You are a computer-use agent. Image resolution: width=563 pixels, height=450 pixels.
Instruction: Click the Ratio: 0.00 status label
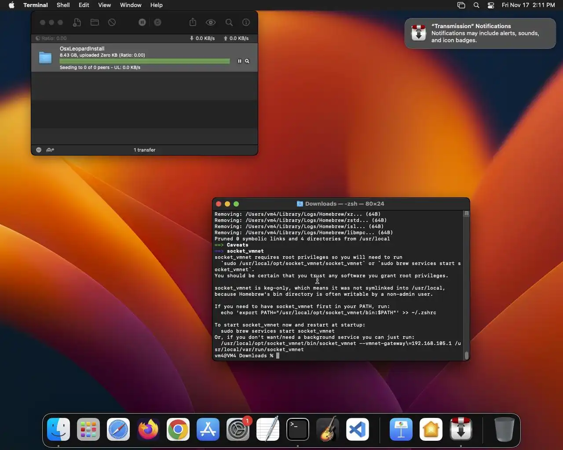(51, 38)
